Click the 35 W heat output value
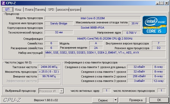170x104 pixels. pos(135,23)
